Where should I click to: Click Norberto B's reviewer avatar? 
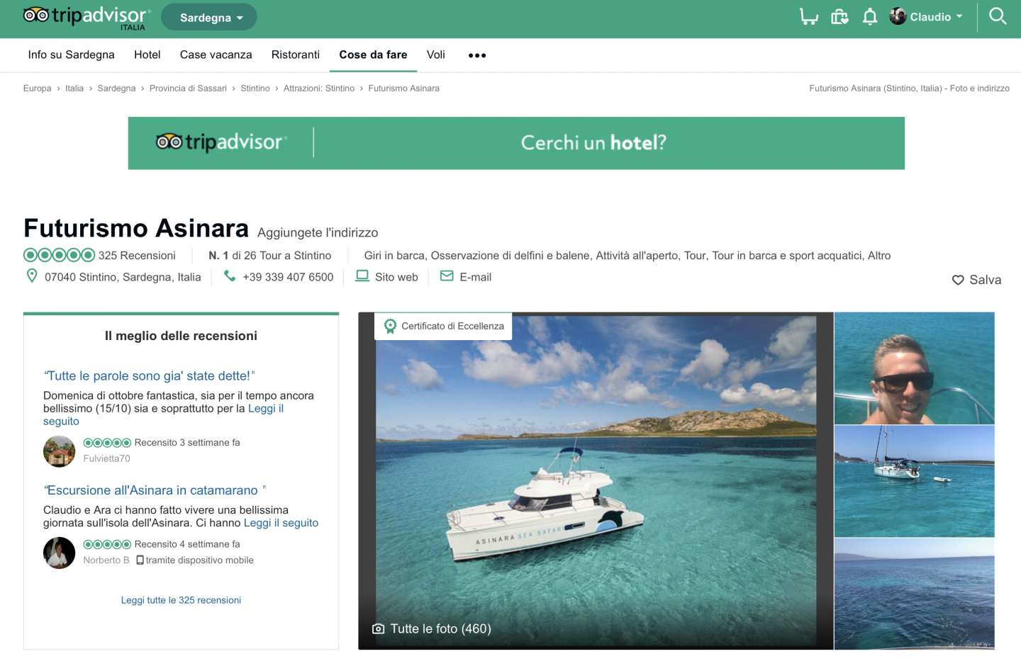click(59, 553)
